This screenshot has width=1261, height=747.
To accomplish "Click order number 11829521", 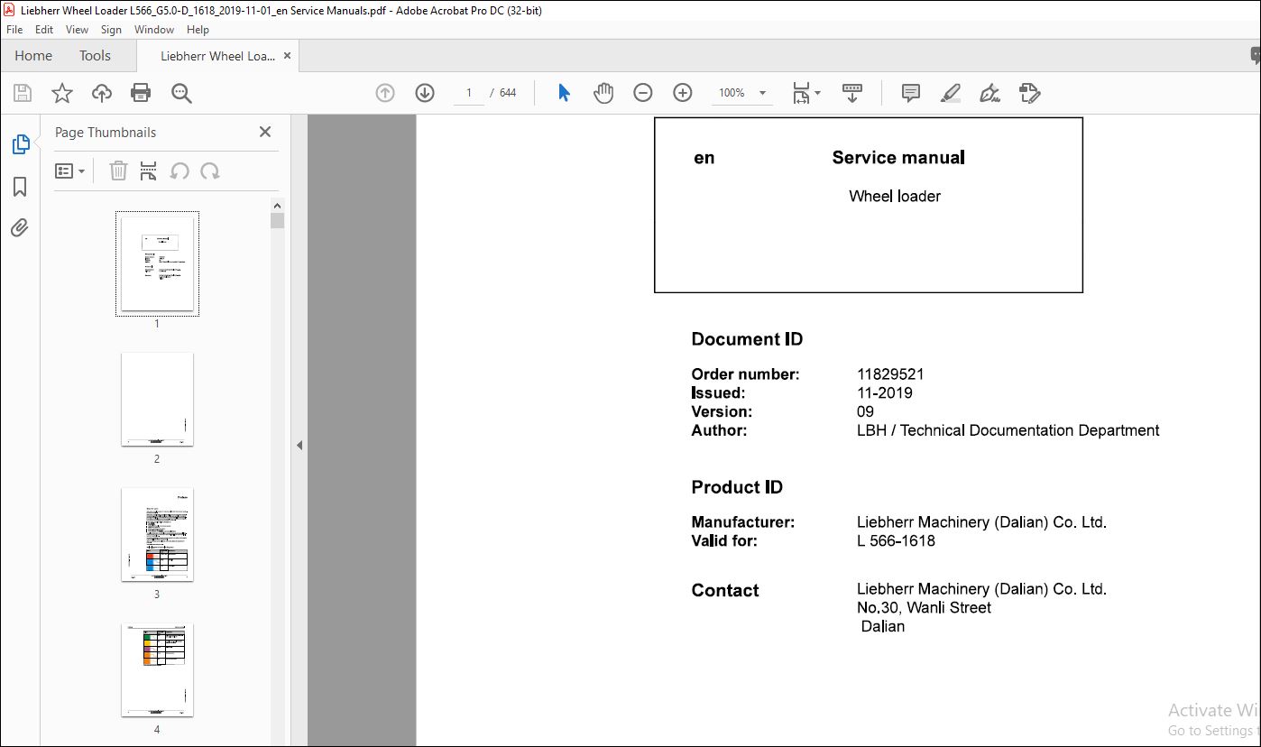I will click(x=890, y=374).
